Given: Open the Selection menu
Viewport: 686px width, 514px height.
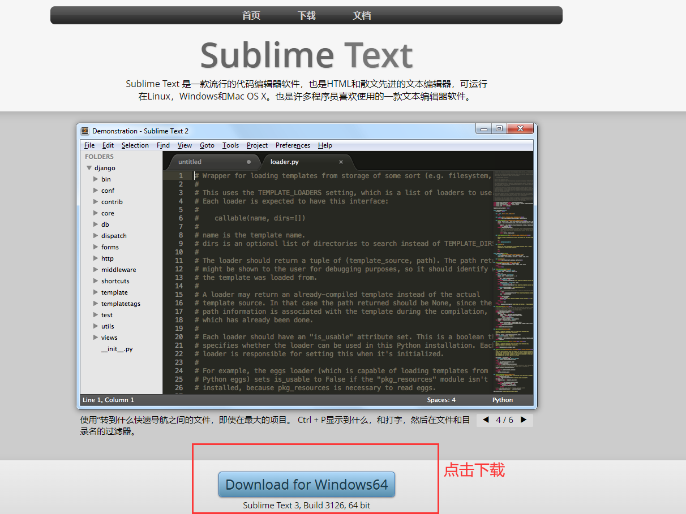Looking at the screenshot, I should (135, 145).
